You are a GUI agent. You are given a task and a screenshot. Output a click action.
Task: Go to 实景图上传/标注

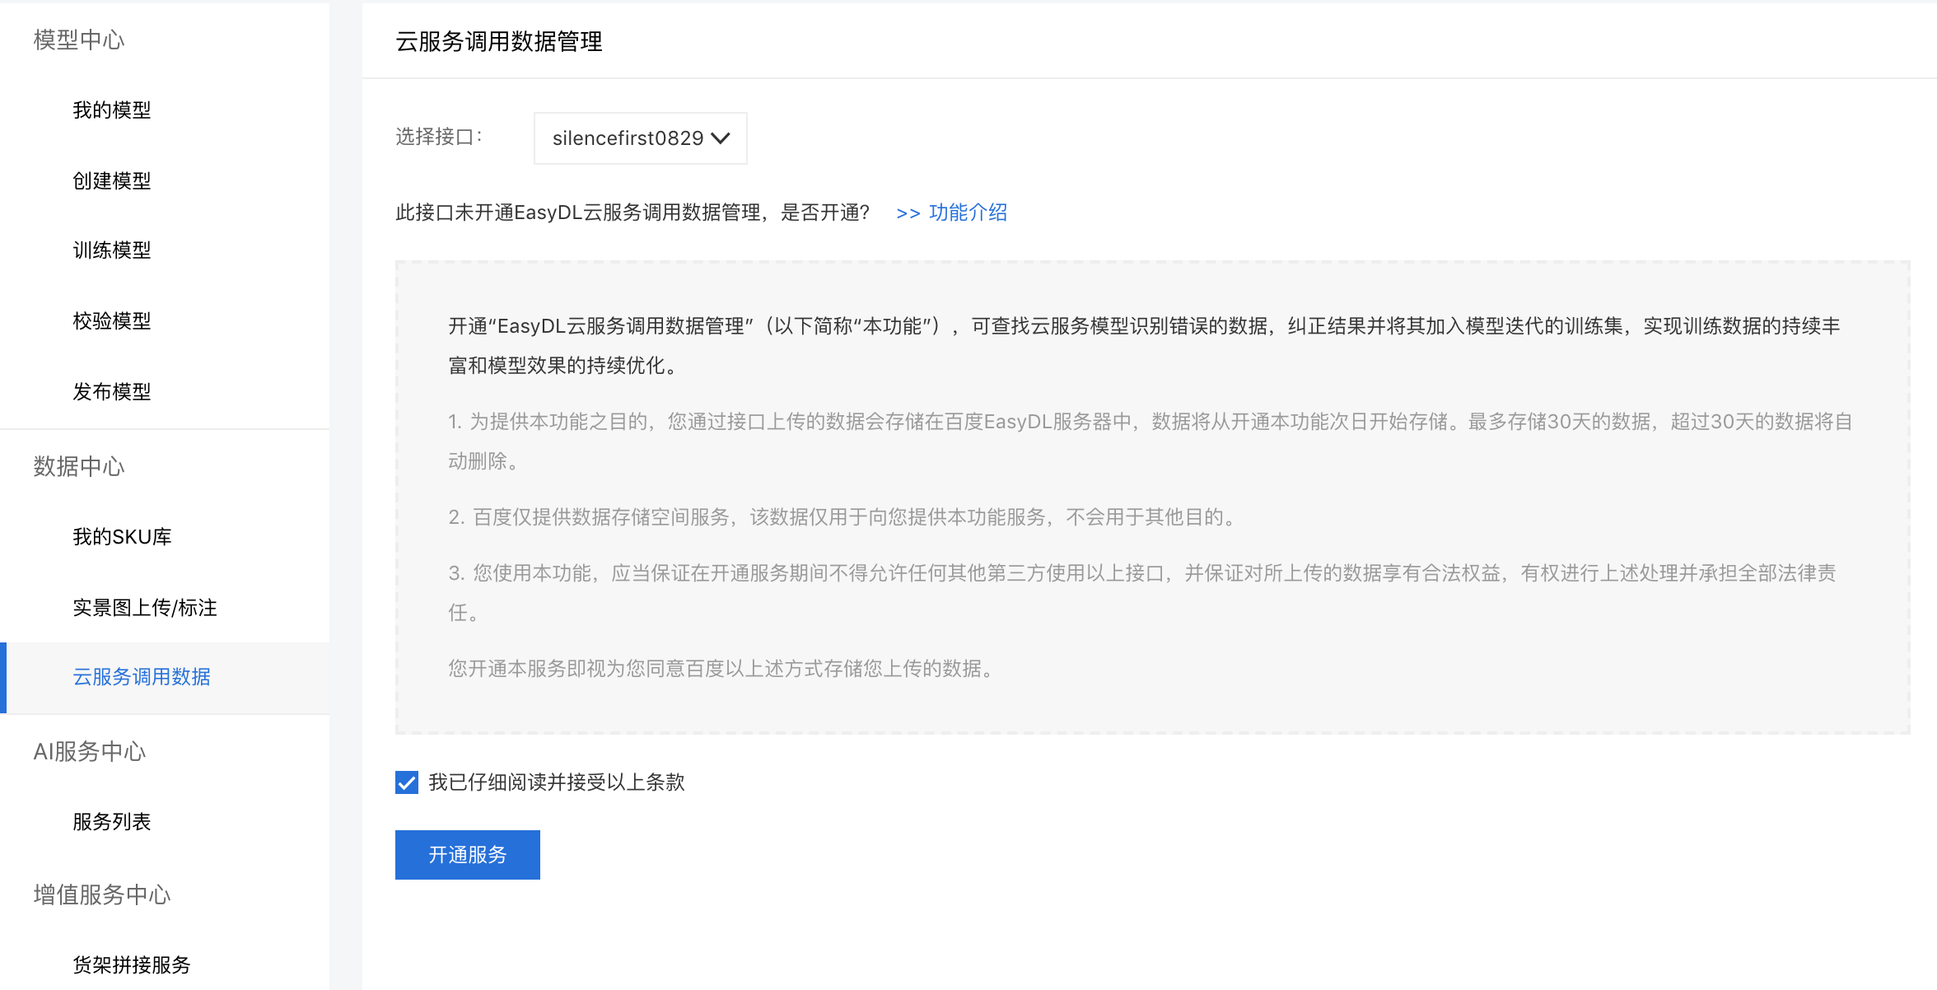pyautogui.click(x=145, y=608)
